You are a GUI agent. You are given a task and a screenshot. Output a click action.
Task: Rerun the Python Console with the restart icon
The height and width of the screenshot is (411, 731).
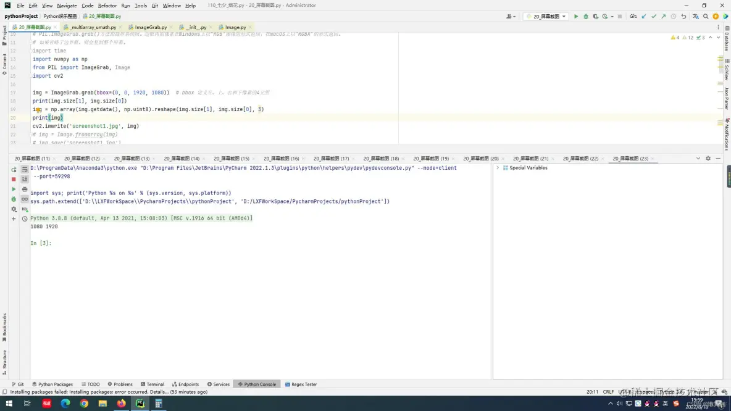pyautogui.click(x=14, y=170)
